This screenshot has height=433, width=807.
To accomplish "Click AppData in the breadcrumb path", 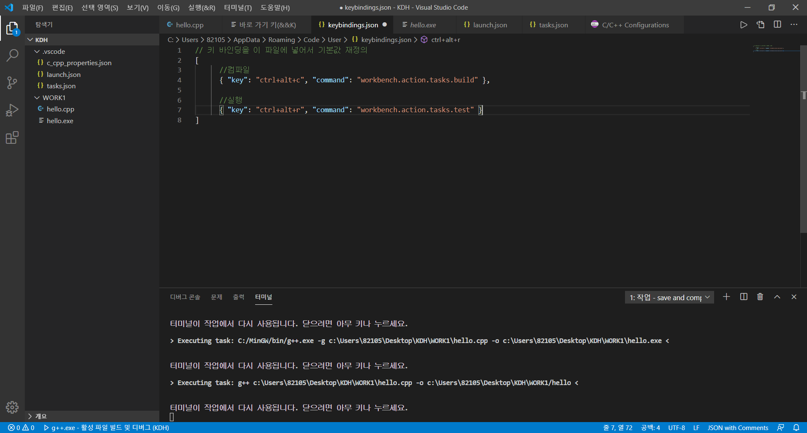I will click(x=246, y=40).
